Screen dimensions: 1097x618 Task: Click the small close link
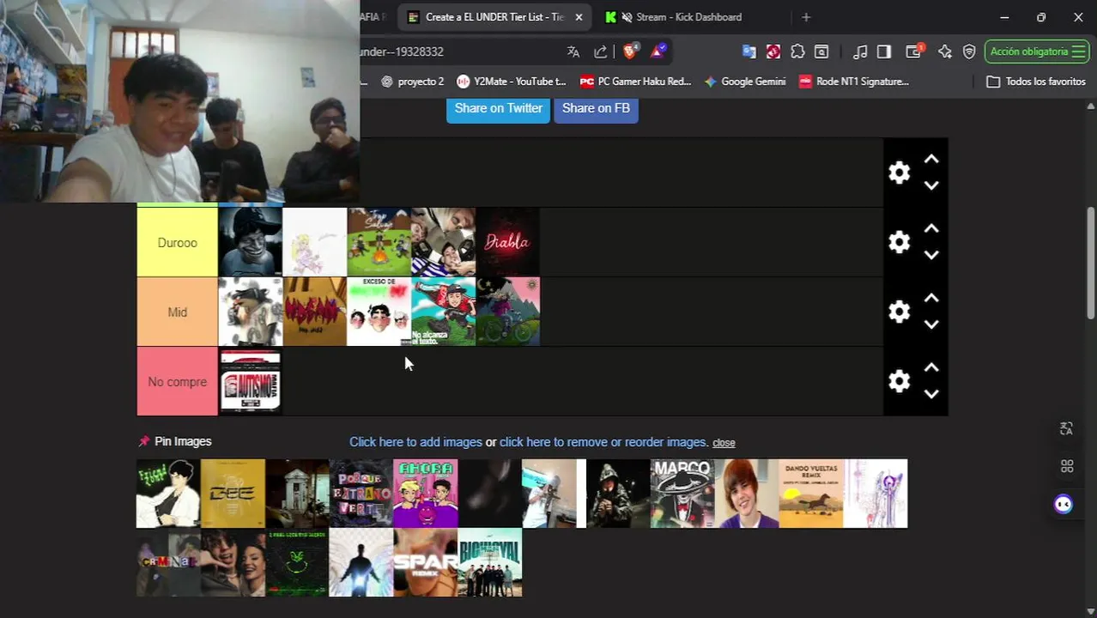click(724, 443)
